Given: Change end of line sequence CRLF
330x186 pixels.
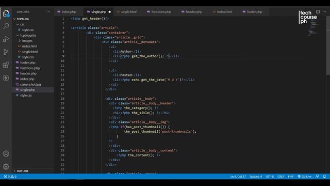Looking at the screenshot, I should (280, 177).
